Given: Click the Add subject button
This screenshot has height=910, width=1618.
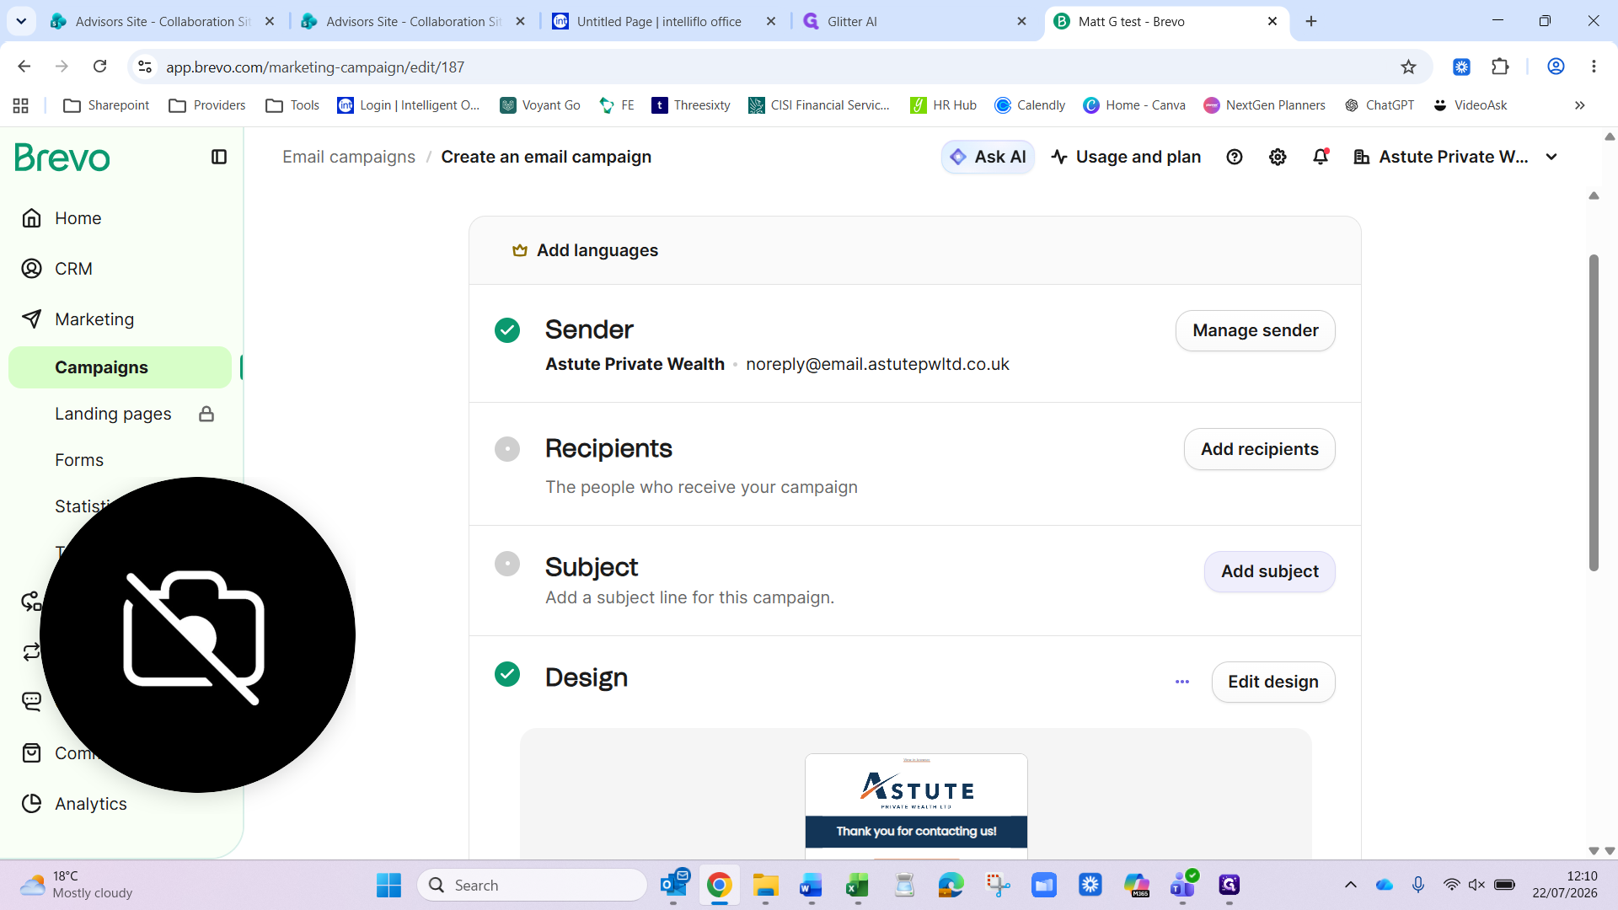Looking at the screenshot, I should point(1269,571).
